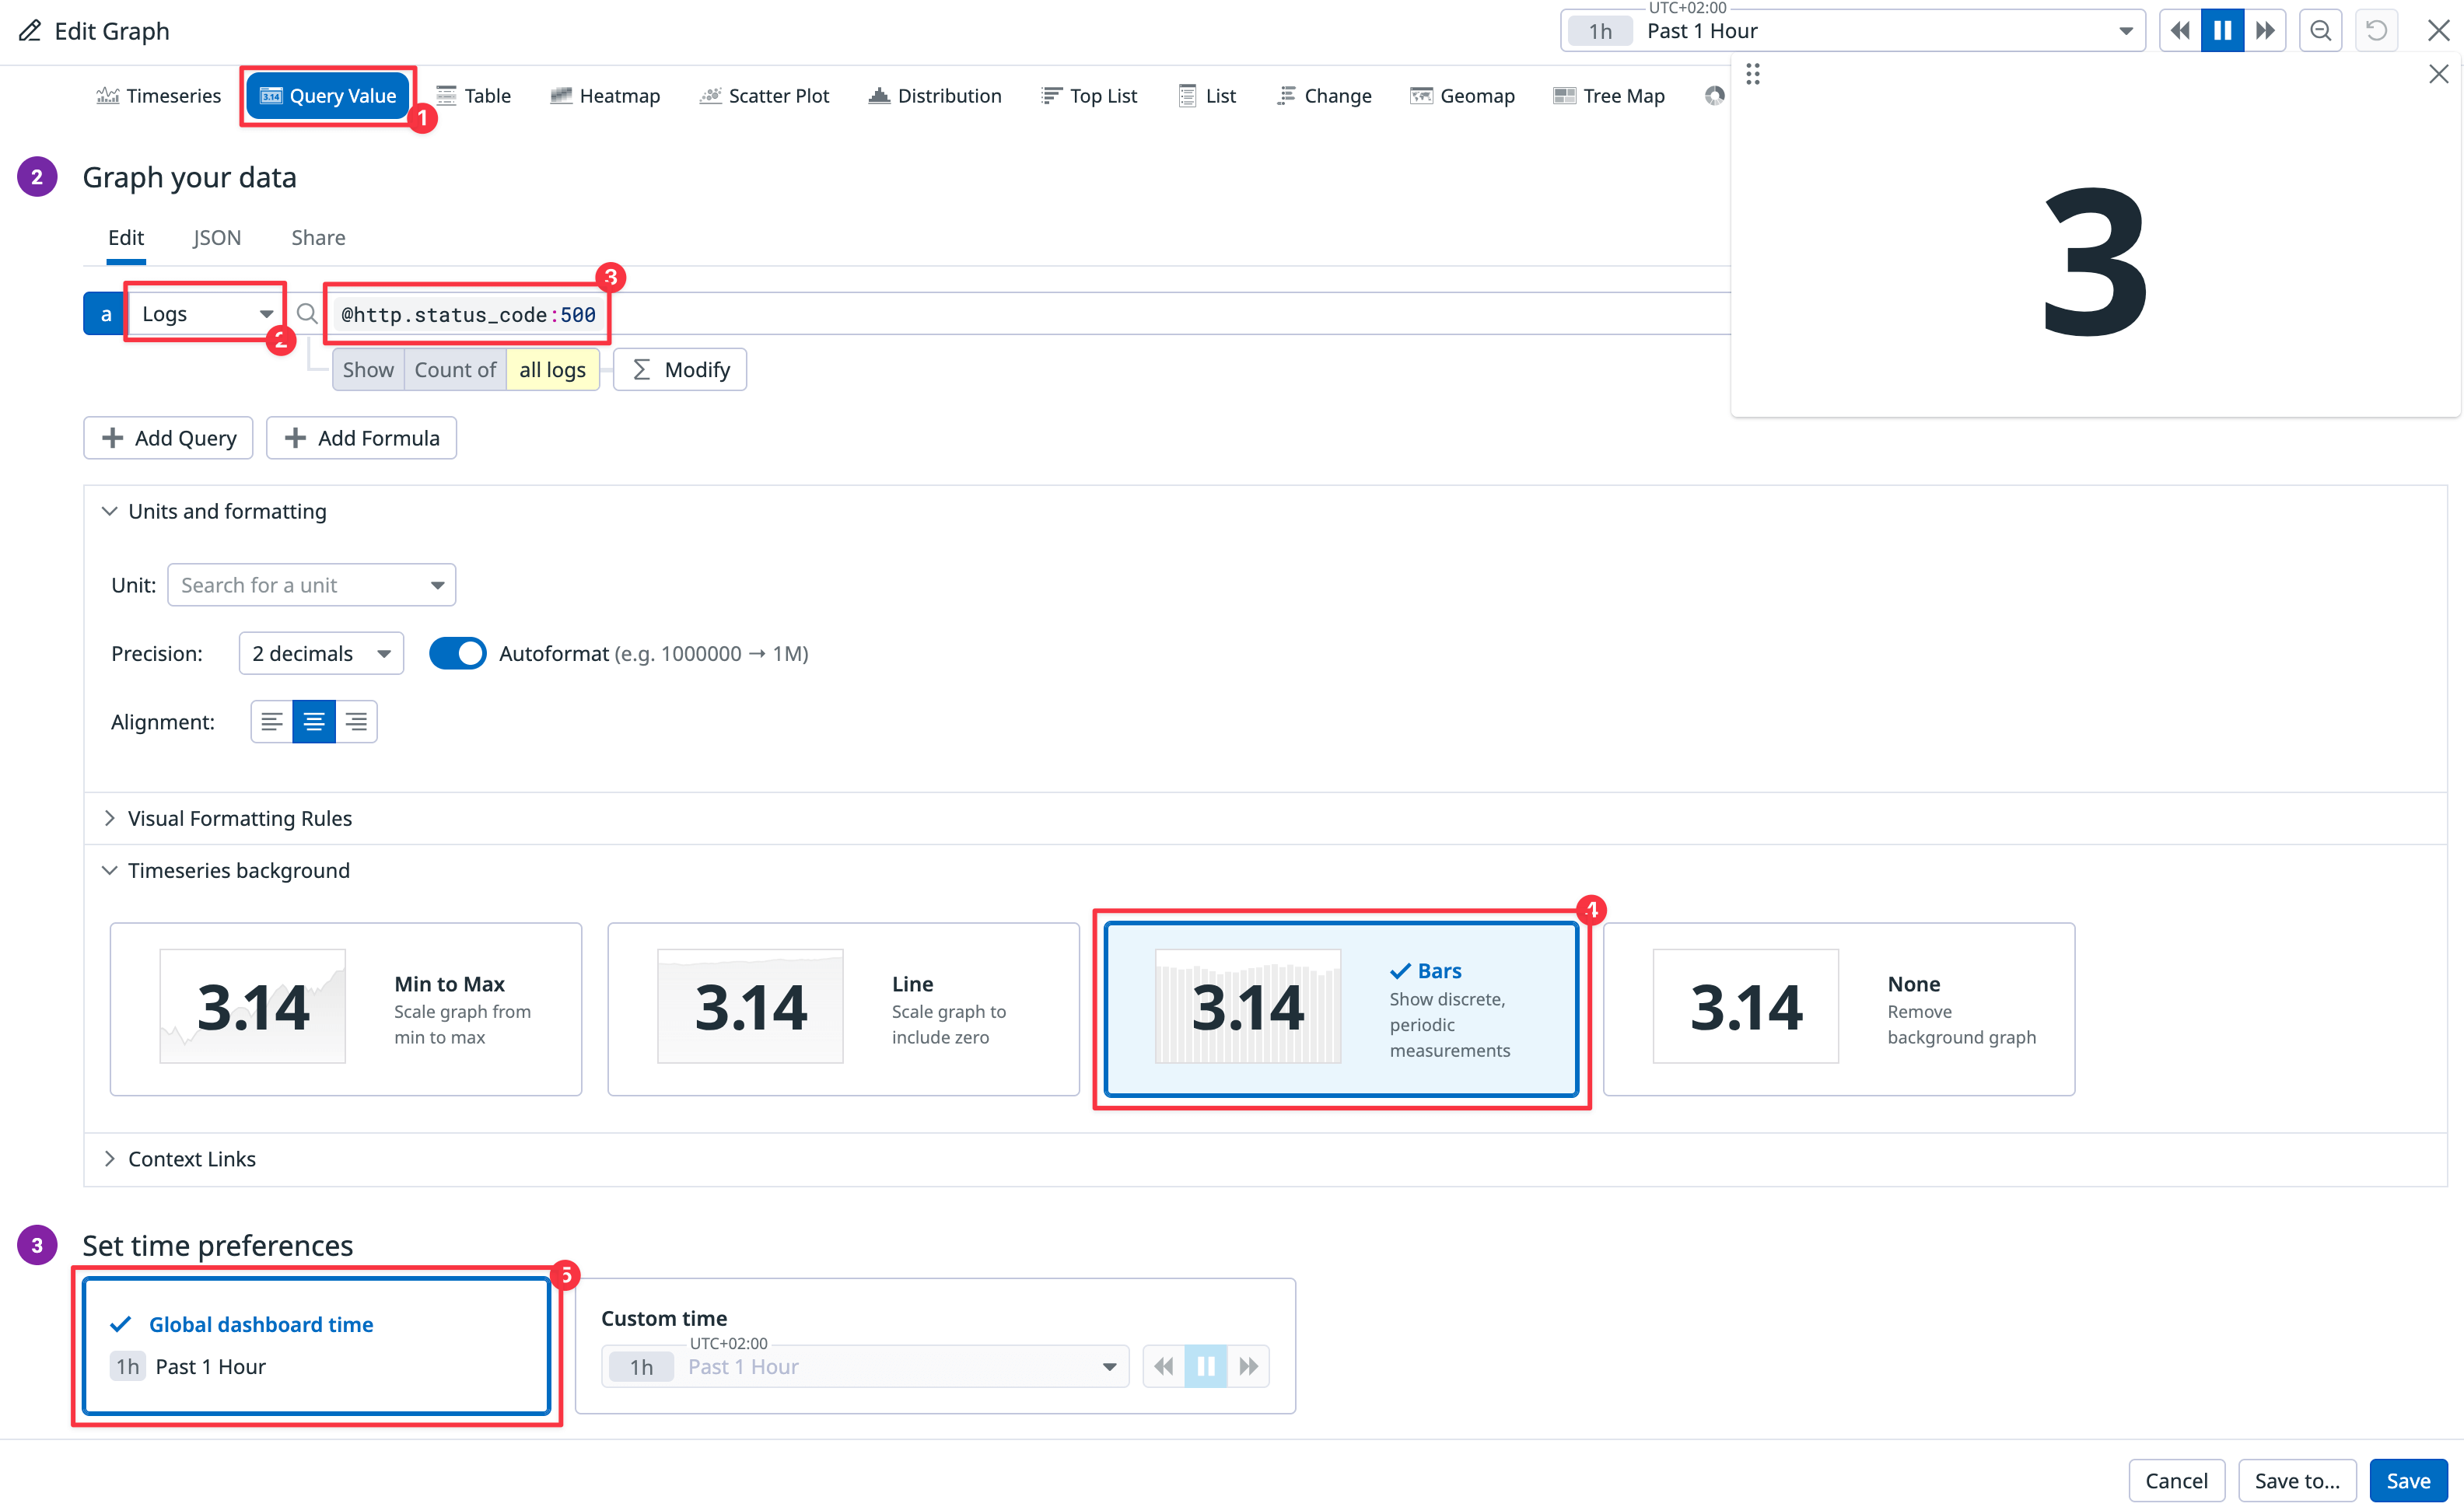Click the Modify sigma icon
2464x1507 pixels.
point(643,369)
